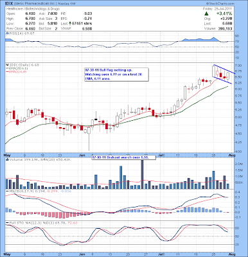Click the Volume legend bar icon
This screenshot has width=248, height=257.
click(7, 159)
